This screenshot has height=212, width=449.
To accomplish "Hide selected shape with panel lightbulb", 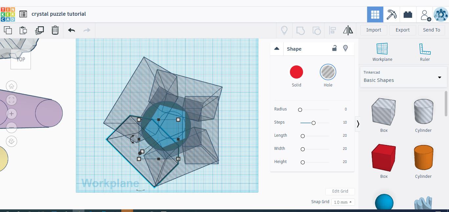I will (x=345, y=48).
